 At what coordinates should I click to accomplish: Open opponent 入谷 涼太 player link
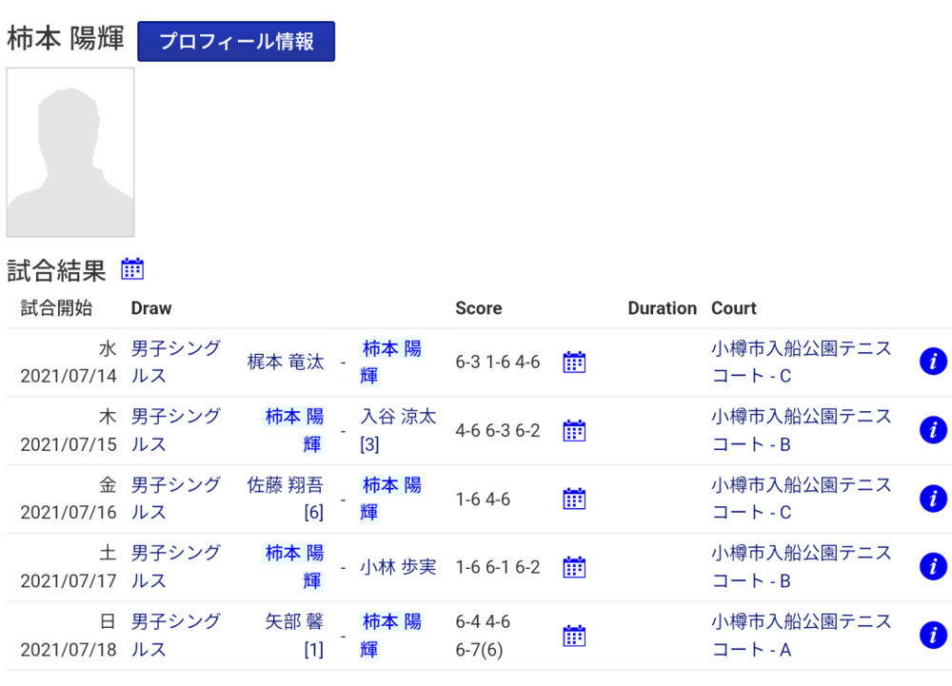[398, 417]
